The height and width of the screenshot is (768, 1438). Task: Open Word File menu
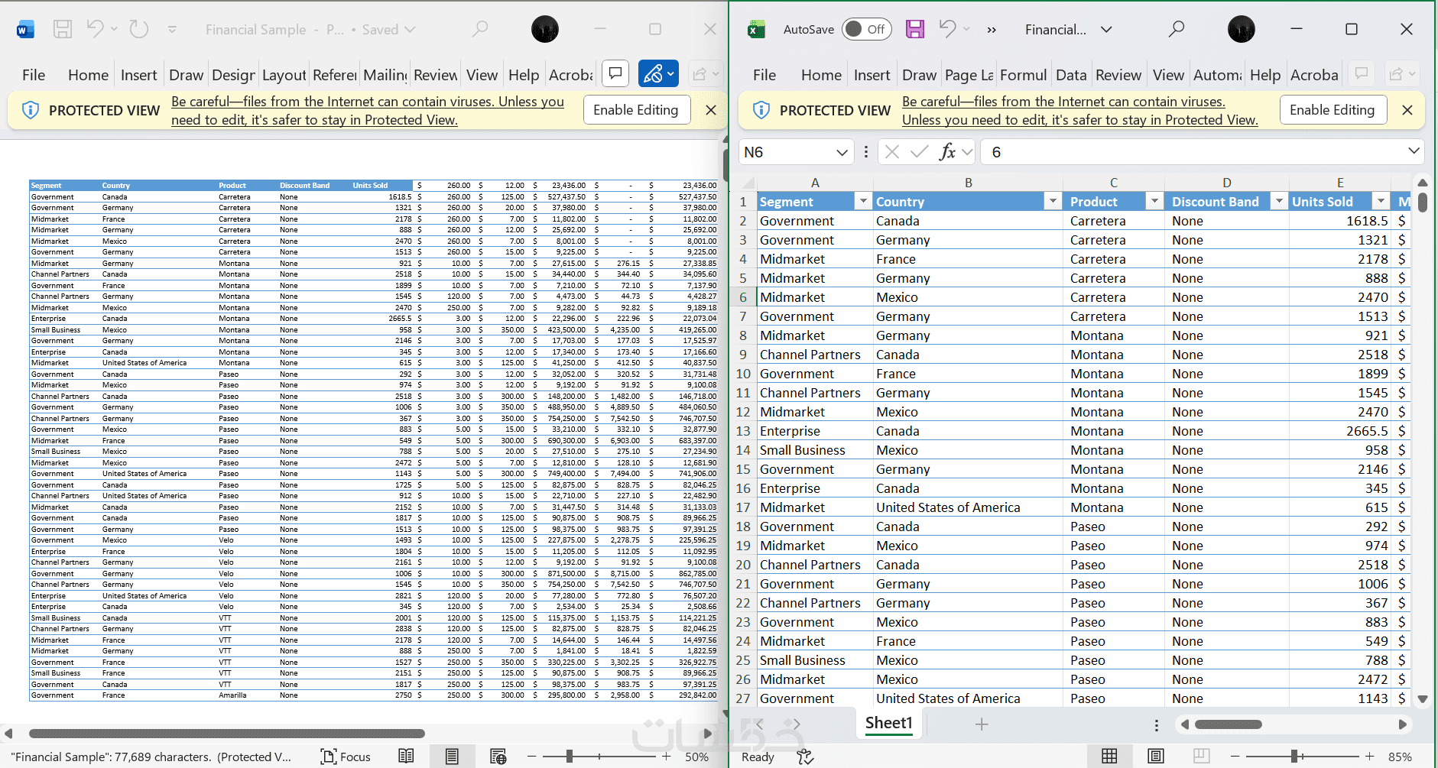tap(34, 75)
